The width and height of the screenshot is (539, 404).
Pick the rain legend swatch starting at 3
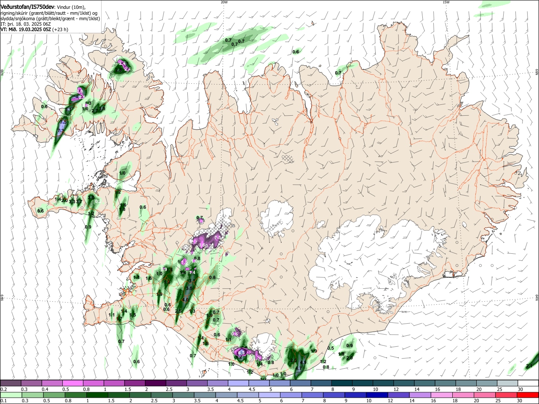click(x=183, y=395)
